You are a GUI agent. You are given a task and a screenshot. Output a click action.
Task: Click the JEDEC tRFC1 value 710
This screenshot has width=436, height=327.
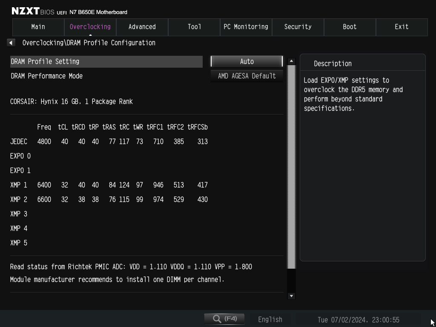pyautogui.click(x=158, y=141)
